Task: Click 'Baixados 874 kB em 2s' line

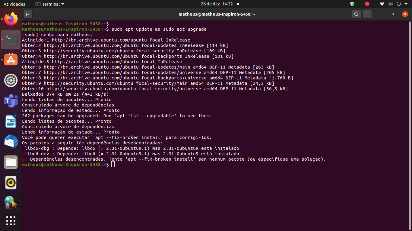Action: click(65, 94)
